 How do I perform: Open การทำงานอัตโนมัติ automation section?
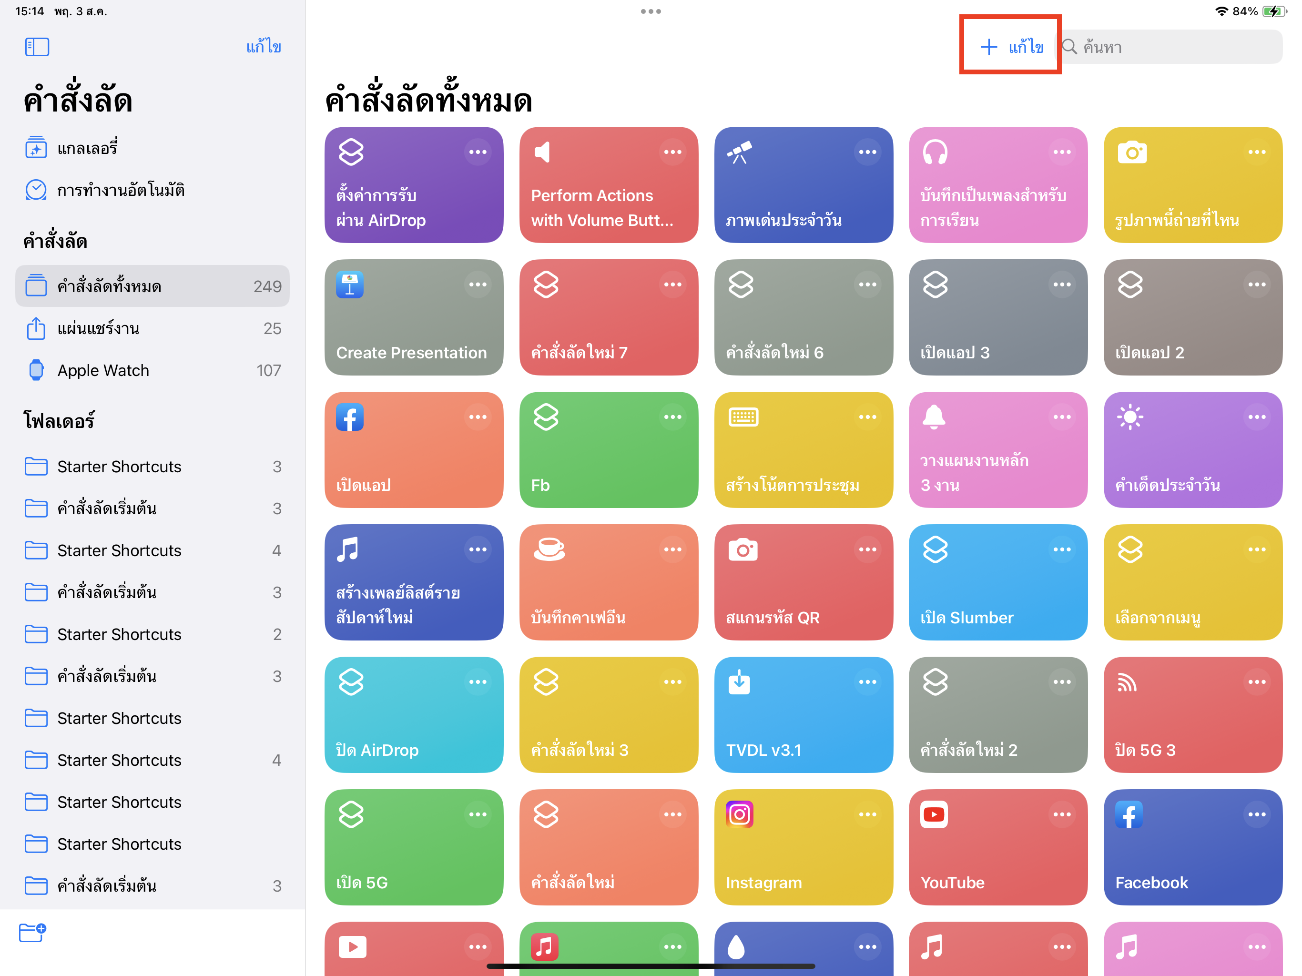tap(121, 190)
